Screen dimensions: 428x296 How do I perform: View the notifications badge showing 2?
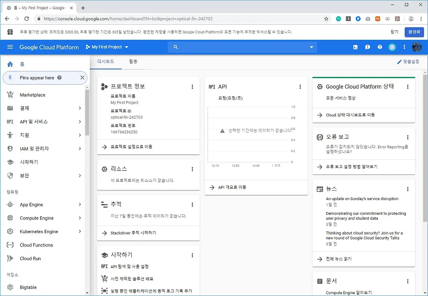point(392,47)
